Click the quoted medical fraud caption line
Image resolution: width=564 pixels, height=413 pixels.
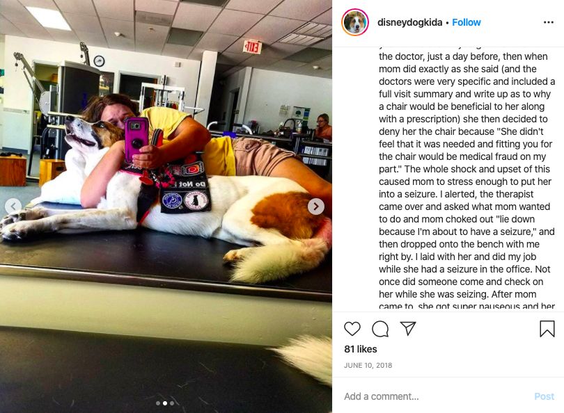(x=462, y=156)
